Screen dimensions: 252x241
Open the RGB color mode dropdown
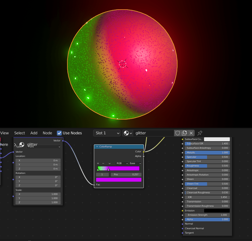[122, 163]
